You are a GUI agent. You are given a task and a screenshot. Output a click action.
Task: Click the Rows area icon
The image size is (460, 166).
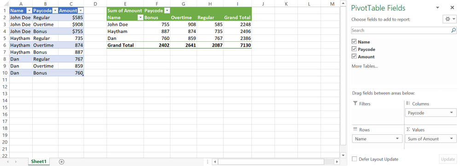pyautogui.click(x=355, y=129)
